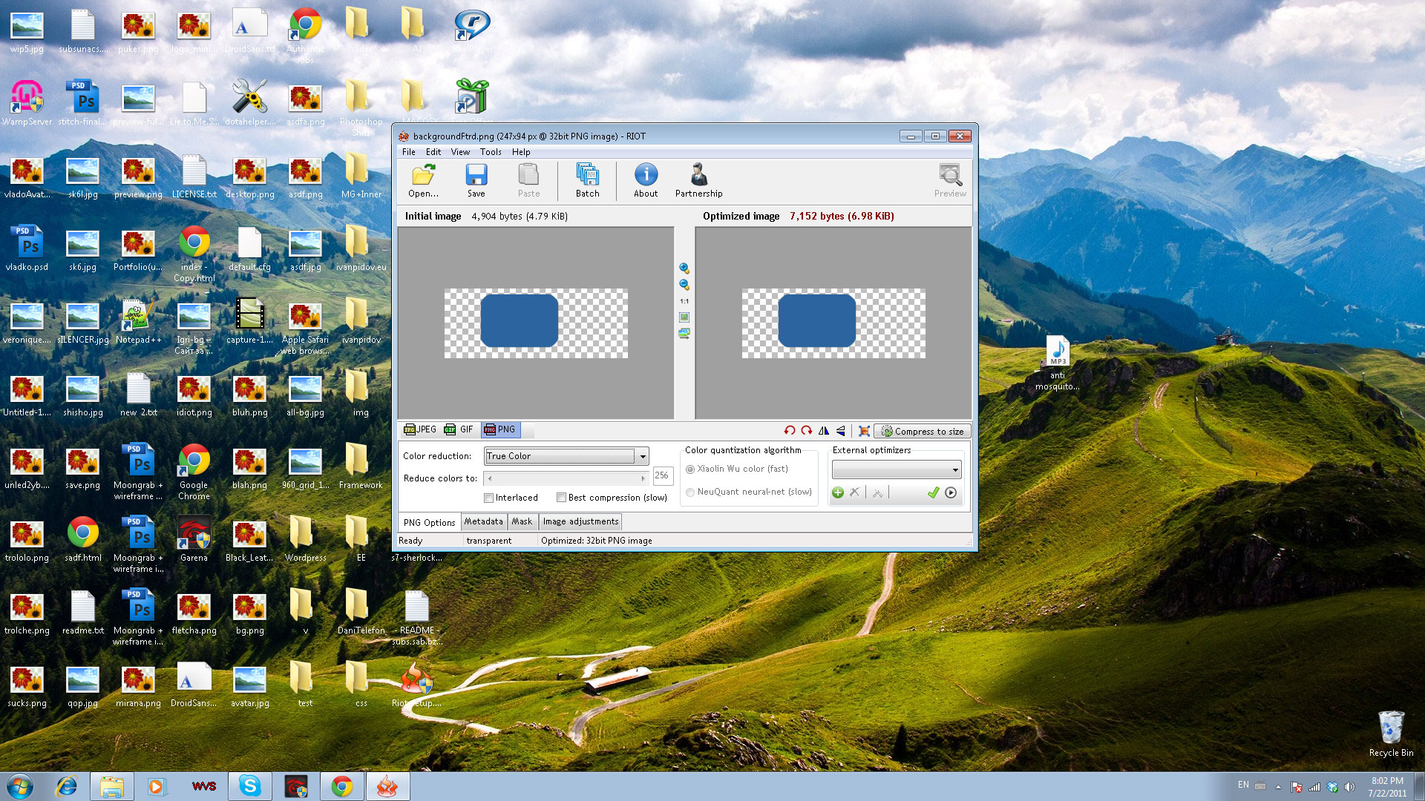Select NeuQuant neural-net (slow) radio button
The height and width of the screenshot is (801, 1425).
click(690, 492)
